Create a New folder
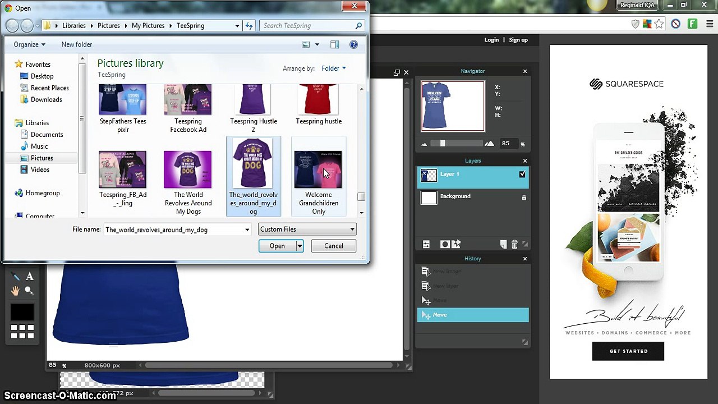The image size is (718, 404). point(77,44)
